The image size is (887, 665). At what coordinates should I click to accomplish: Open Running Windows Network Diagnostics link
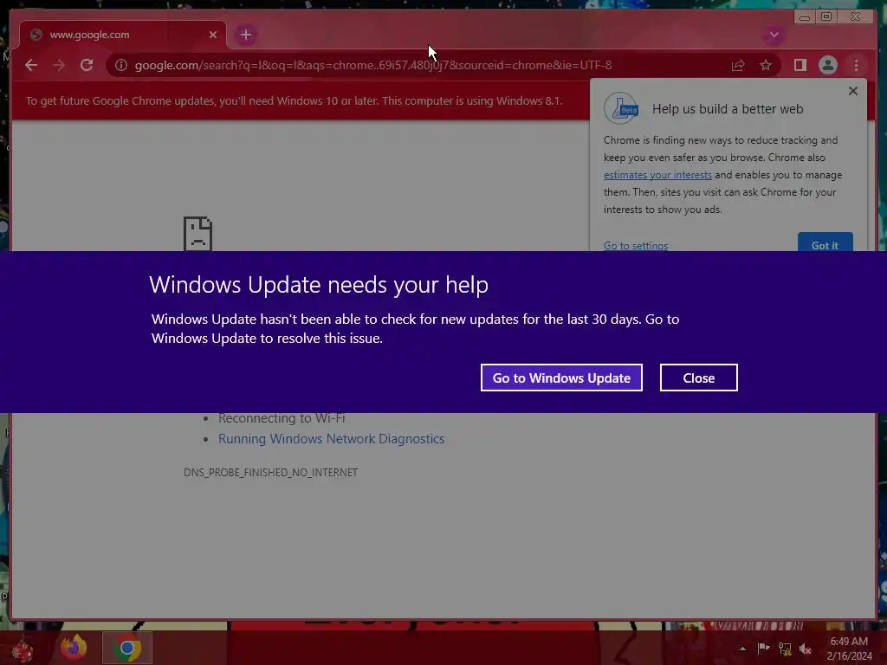tap(332, 439)
